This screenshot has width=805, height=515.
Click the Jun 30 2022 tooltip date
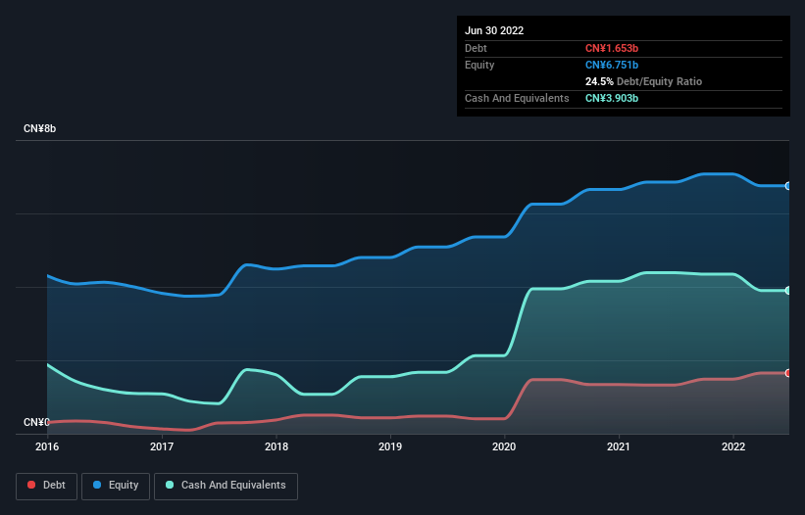point(494,30)
